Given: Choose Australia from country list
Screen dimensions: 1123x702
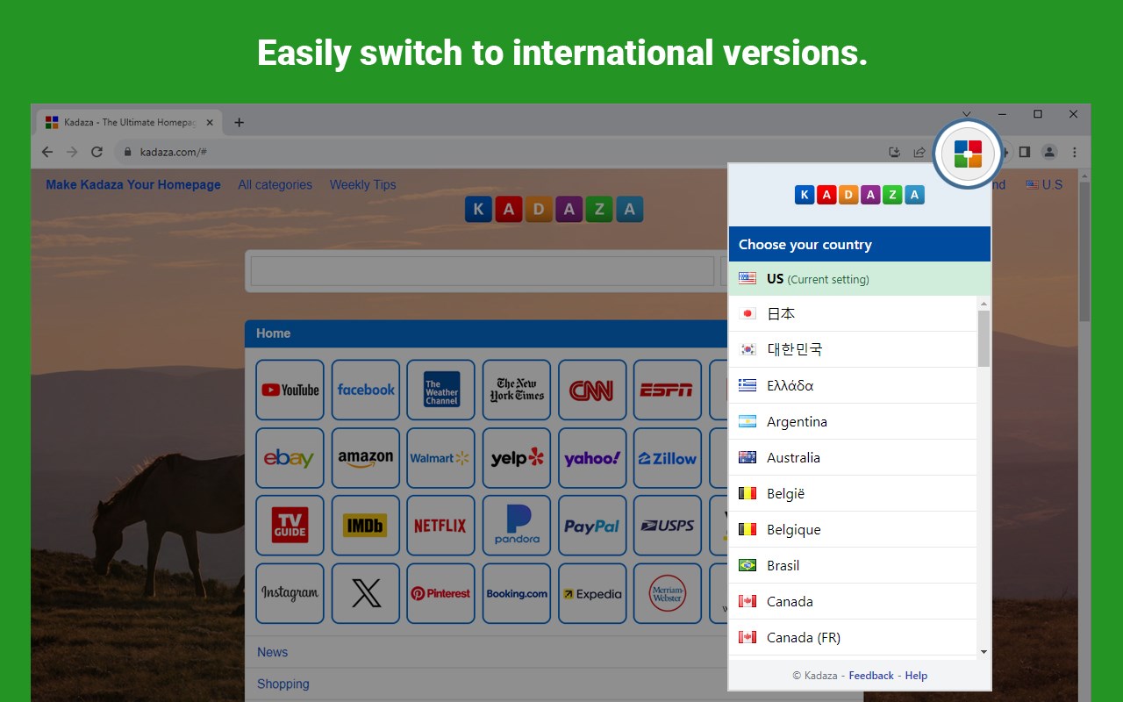Looking at the screenshot, I should point(852,457).
